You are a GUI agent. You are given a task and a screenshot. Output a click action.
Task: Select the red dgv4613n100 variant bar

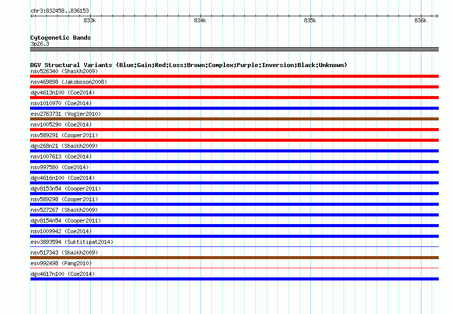(x=234, y=98)
